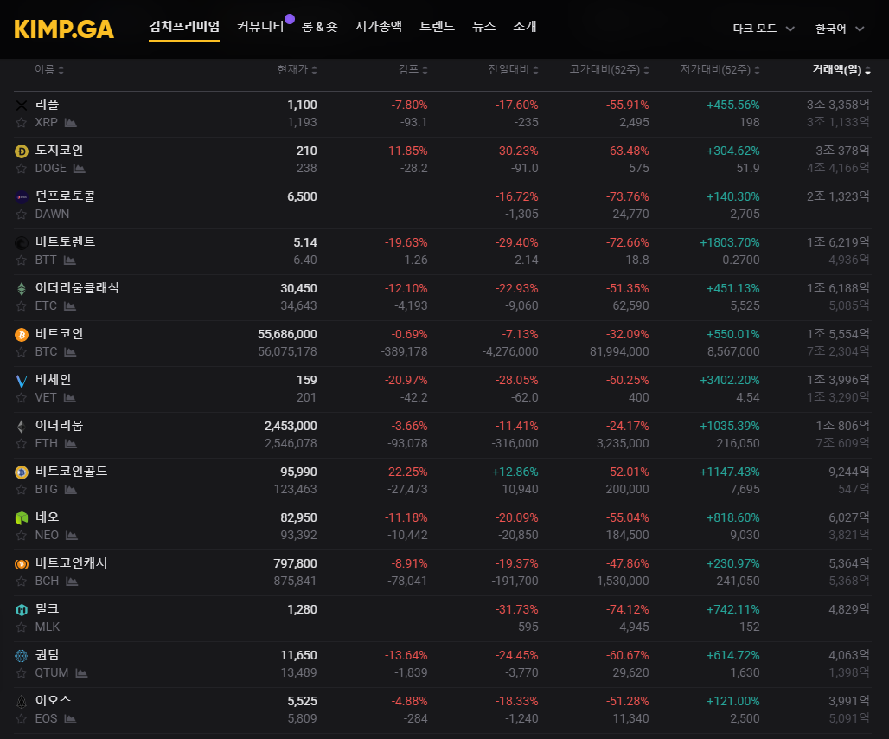889x739 pixels.
Task: Open the 리플 coin name
Action: pos(47,105)
